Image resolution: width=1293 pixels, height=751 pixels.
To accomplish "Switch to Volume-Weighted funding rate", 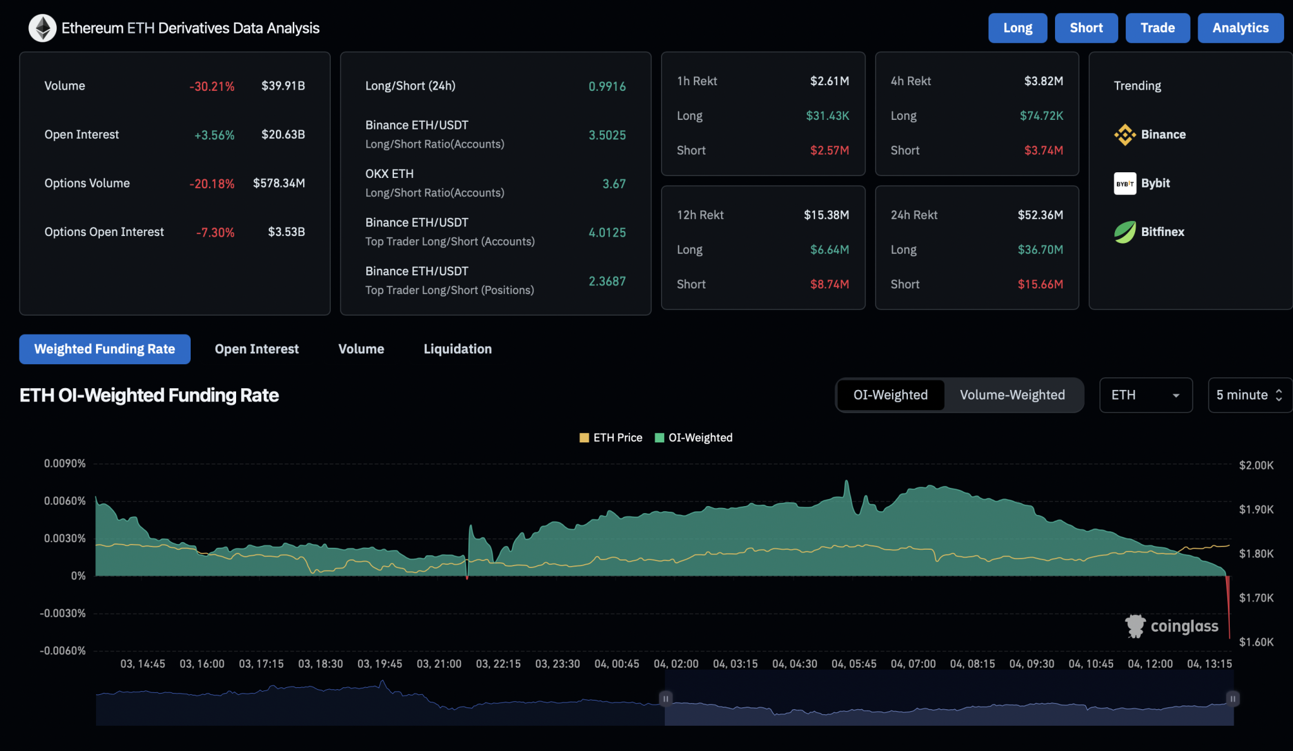I will click(x=1012, y=395).
